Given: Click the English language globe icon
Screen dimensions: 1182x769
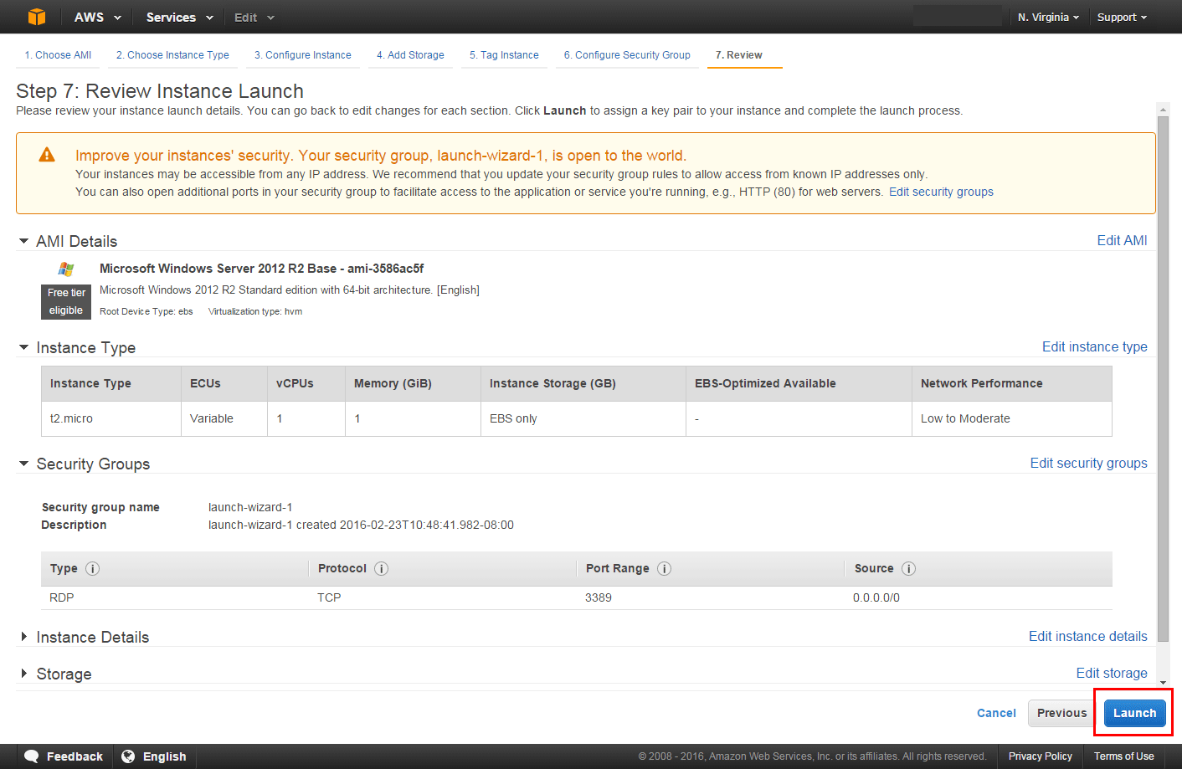Looking at the screenshot, I should (127, 756).
